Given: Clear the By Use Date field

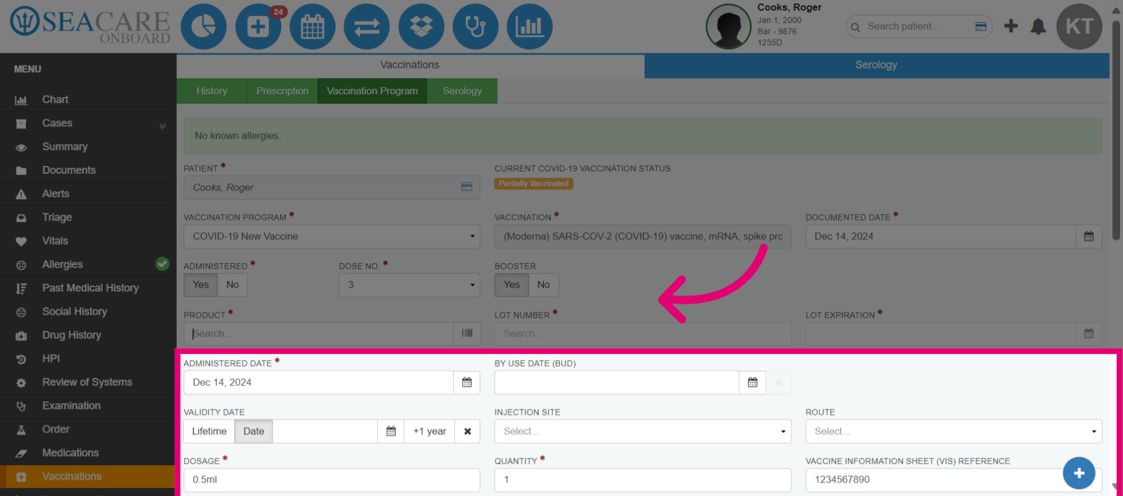Looking at the screenshot, I should point(778,383).
